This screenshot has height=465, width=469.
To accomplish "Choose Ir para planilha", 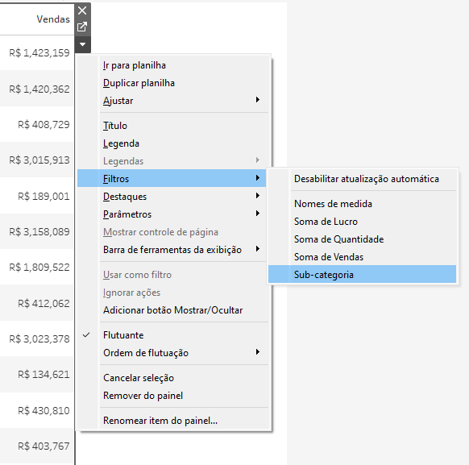I will click(x=174, y=65).
